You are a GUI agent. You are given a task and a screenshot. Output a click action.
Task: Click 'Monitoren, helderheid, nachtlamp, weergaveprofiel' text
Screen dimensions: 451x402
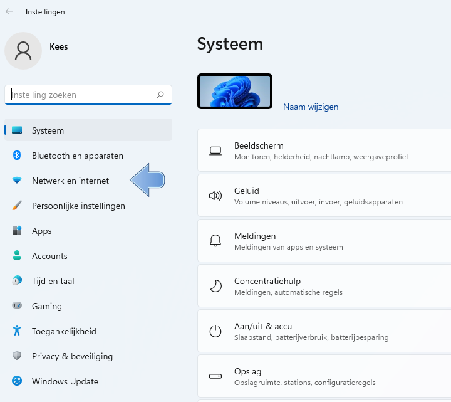pos(321,157)
